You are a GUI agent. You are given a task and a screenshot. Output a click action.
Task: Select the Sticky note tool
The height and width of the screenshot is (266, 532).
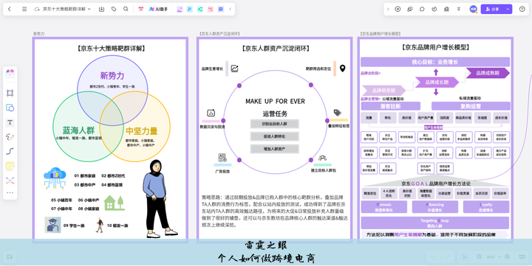[x=10, y=166]
